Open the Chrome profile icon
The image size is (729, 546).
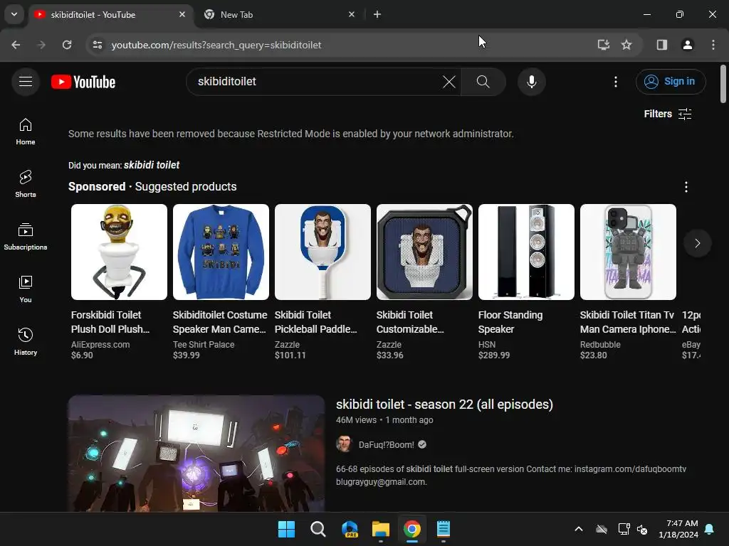point(687,45)
